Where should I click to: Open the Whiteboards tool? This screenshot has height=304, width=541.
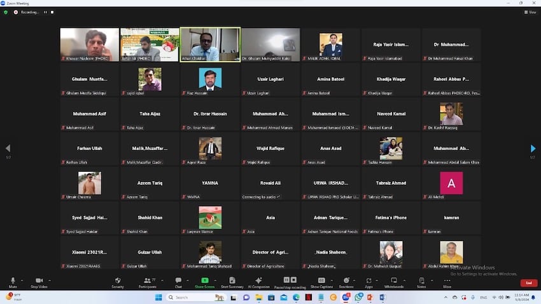tap(394, 282)
